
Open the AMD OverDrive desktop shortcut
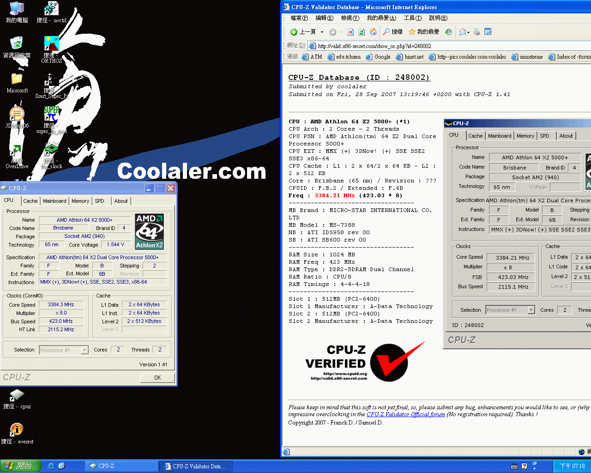17,156
